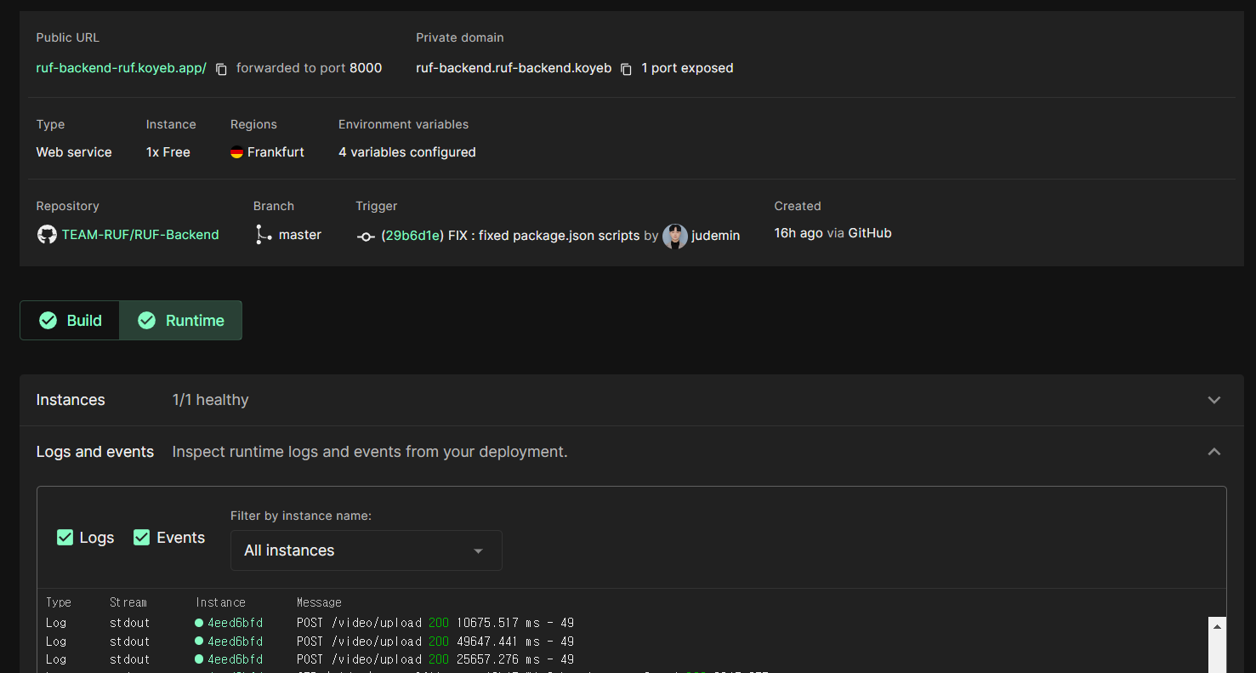Switch to the Runtime tab
Image resolution: width=1256 pixels, height=673 pixels.
(180, 321)
